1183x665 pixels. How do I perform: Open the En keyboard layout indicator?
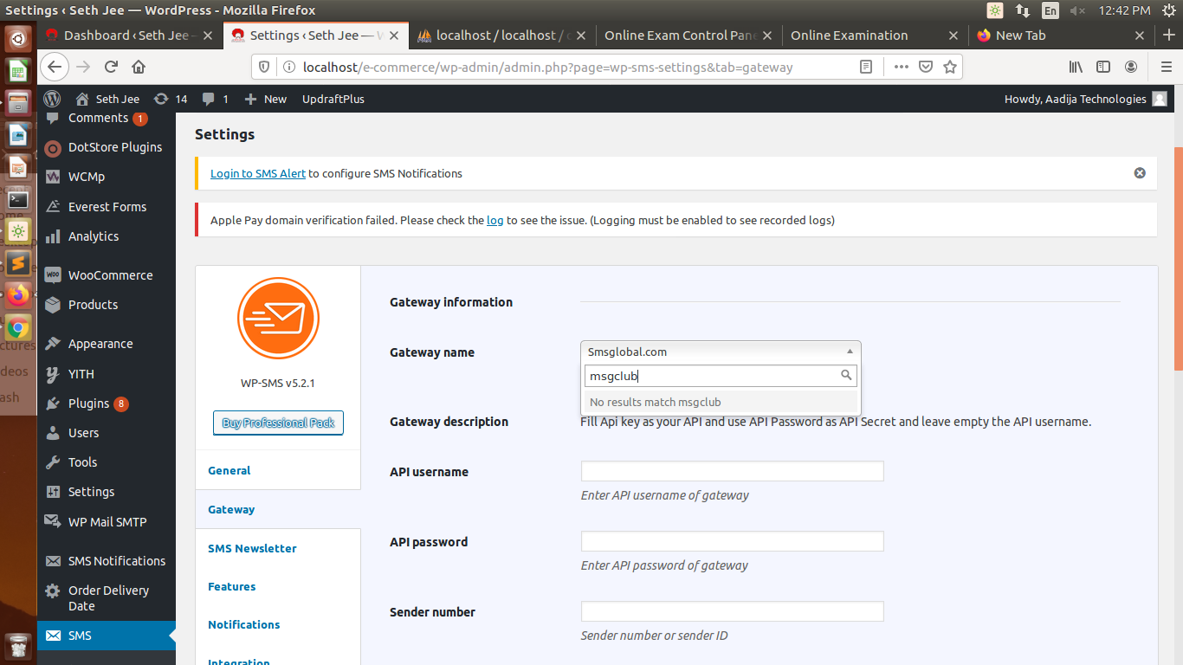(1050, 10)
